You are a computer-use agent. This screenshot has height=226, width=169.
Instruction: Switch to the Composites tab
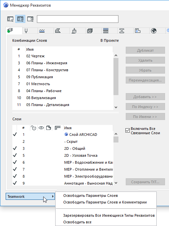coord(106,31)
